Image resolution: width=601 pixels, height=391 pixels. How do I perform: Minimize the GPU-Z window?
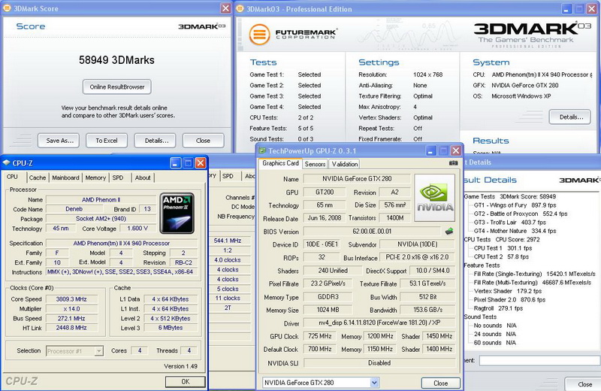pos(430,151)
